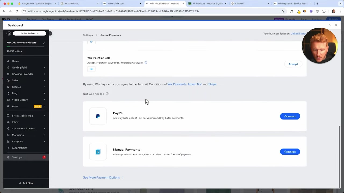Expand the Blog submenu arrow

(44, 93)
